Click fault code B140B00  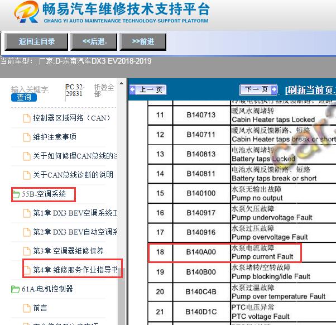coord(201,272)
